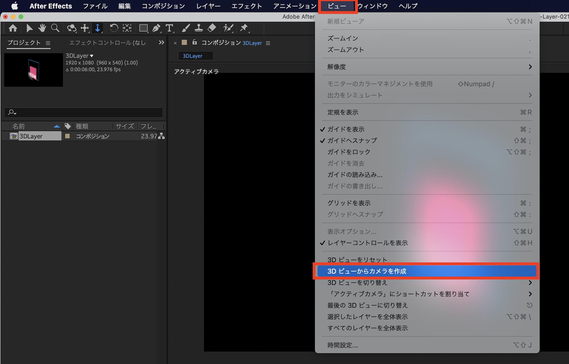Screen dimensions: 569x364
Task: Select the Type text tool
Action: pyautogui.click(x=170, y=28)
